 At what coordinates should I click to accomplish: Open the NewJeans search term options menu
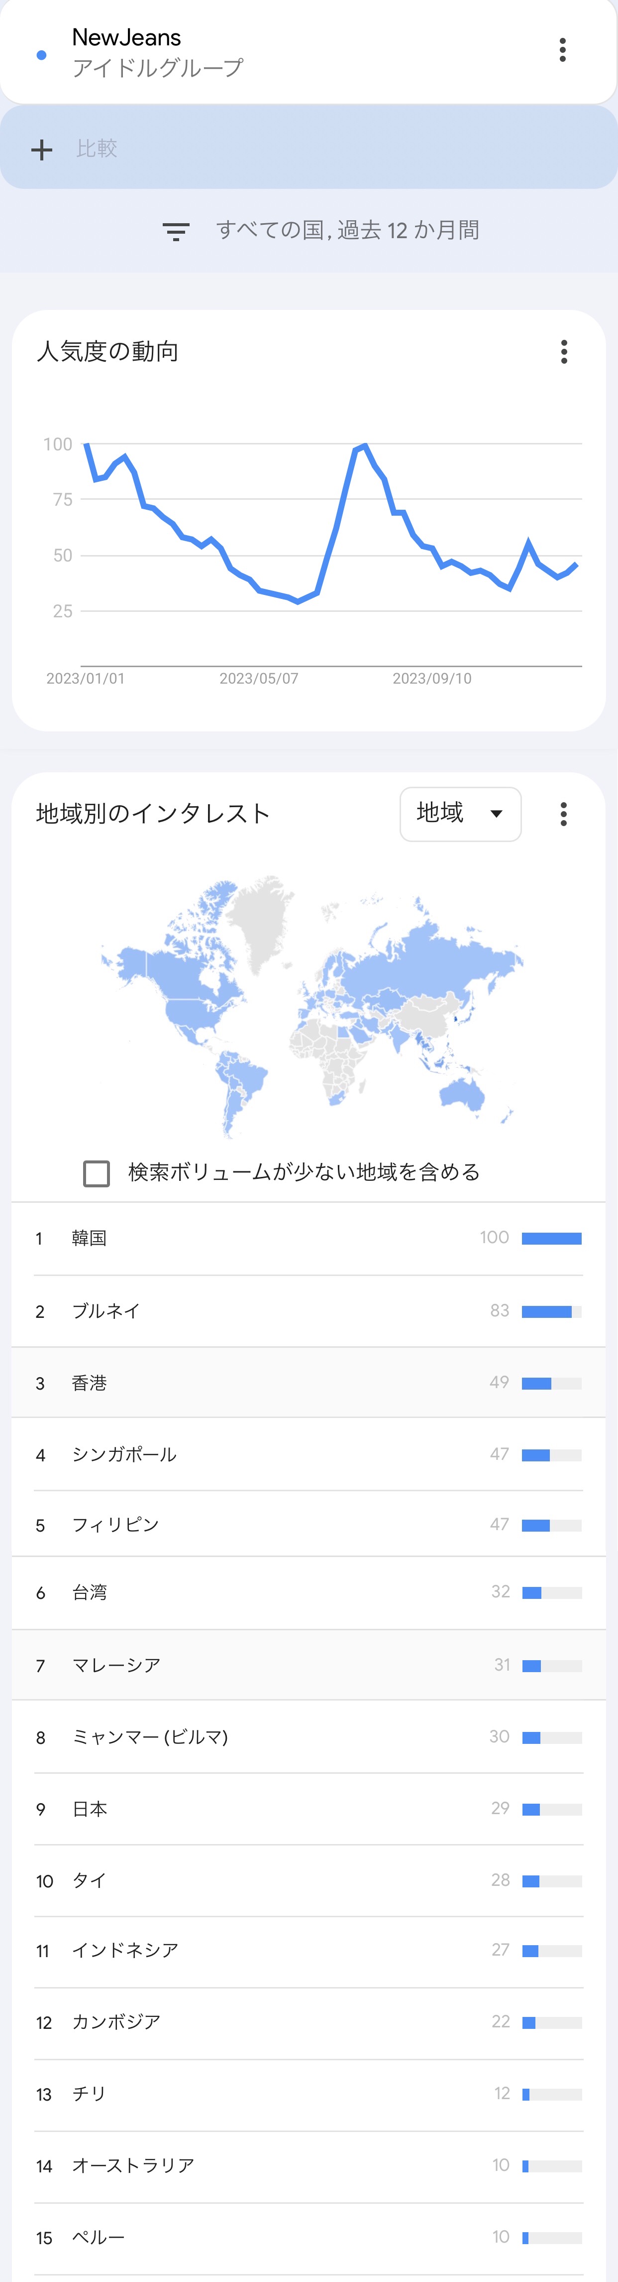pyautogui.click(x=562, y=50)
